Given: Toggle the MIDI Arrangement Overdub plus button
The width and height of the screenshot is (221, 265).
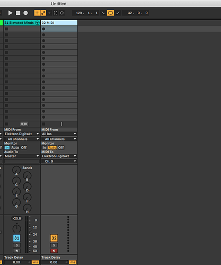Looking at the screenshot, I should point(37,13).
